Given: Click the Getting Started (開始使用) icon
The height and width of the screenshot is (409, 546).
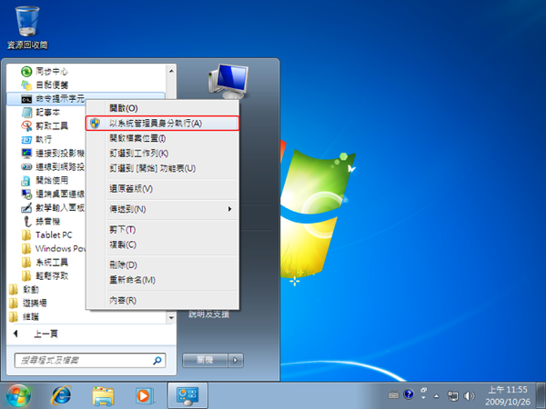Looking at the screenshot, I should 26,181.
